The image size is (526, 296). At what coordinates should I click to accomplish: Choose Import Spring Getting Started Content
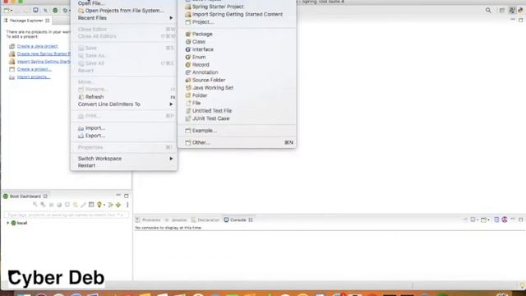coord(237,14)
